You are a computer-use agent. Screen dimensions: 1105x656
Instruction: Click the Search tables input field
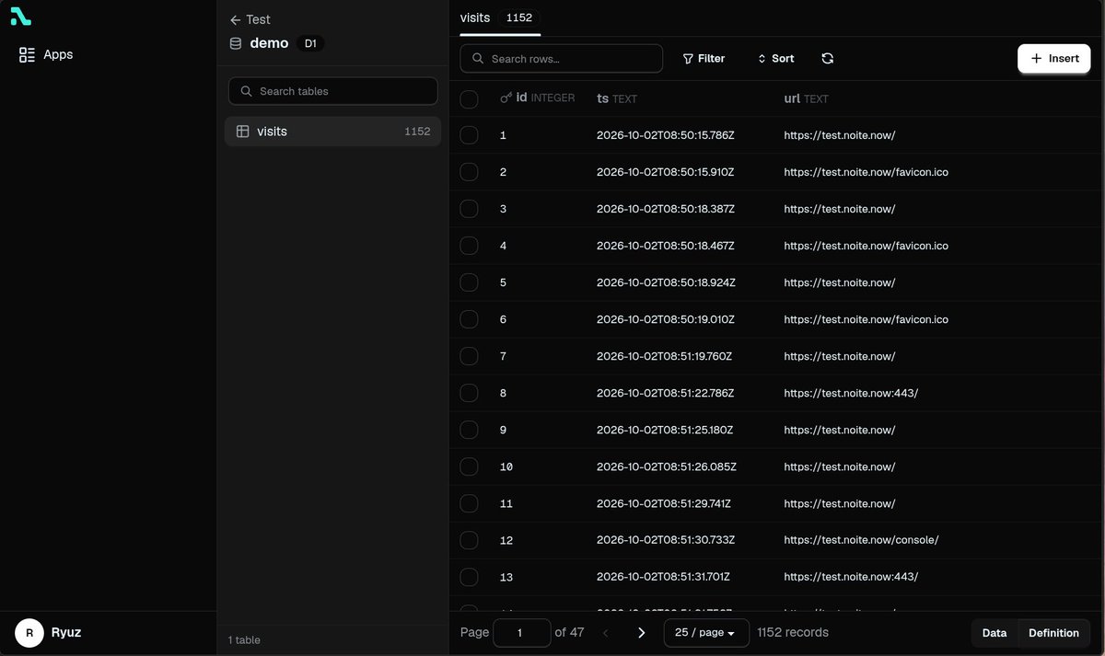pos(332,91)
